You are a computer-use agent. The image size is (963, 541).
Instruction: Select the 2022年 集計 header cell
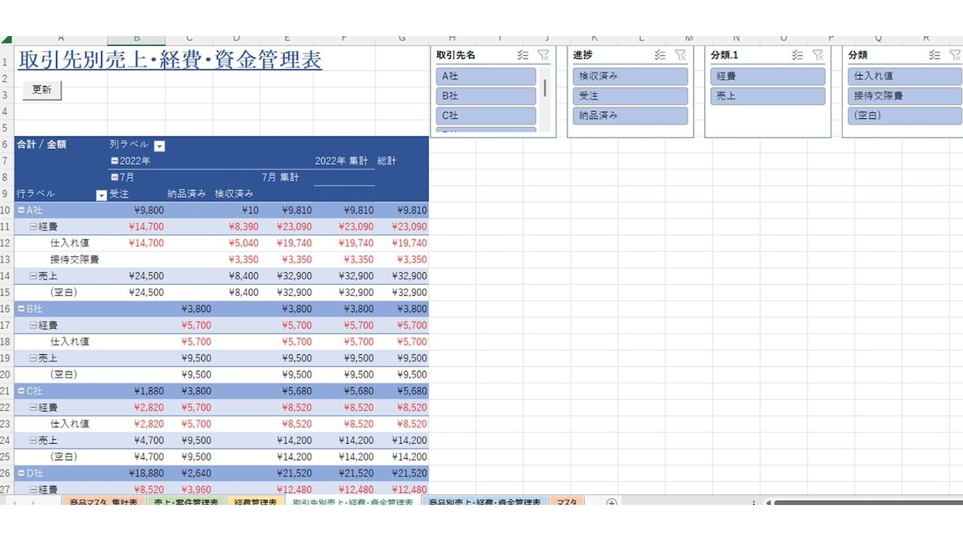[344, 161]
